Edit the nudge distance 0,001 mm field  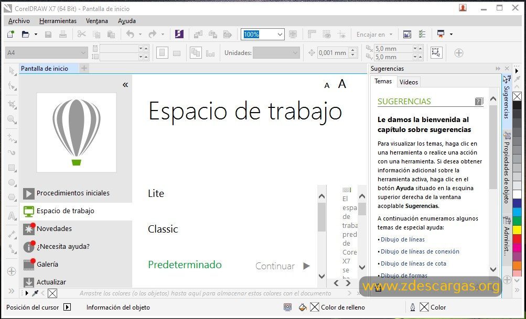(332, 52)
